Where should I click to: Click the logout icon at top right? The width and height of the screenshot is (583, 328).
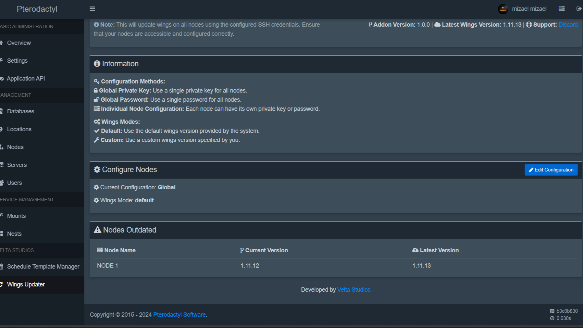point(579,9)
